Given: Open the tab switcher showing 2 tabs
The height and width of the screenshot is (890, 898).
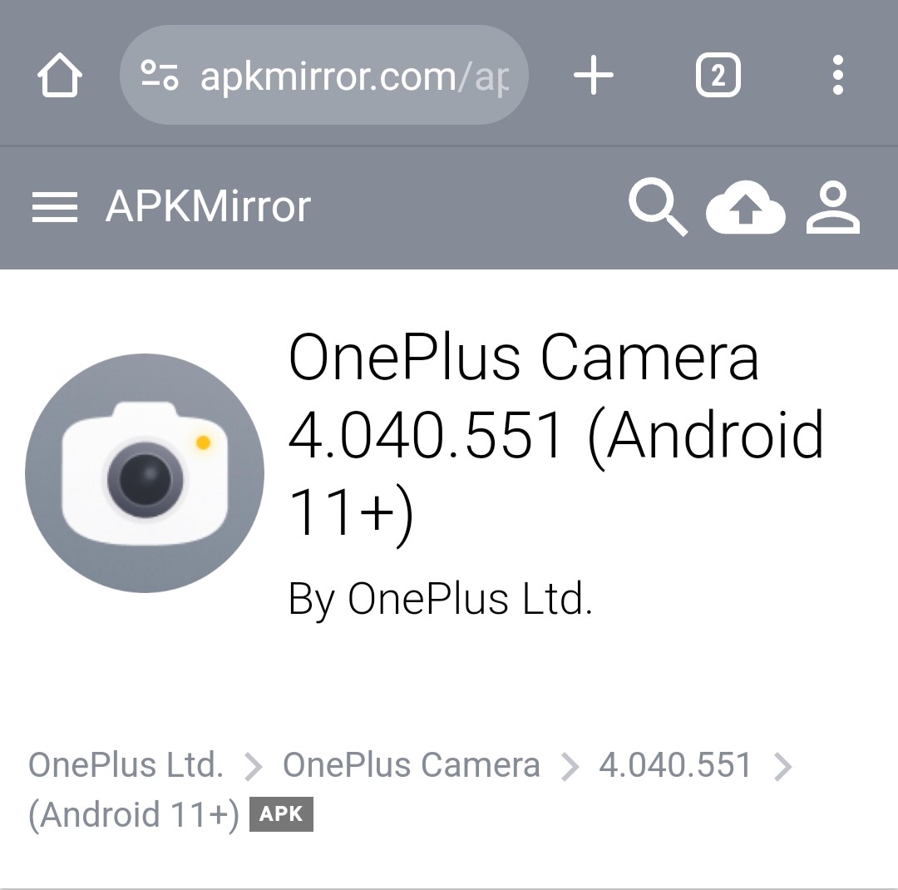Looking at the screenshot, I should [x=718, y=75].
